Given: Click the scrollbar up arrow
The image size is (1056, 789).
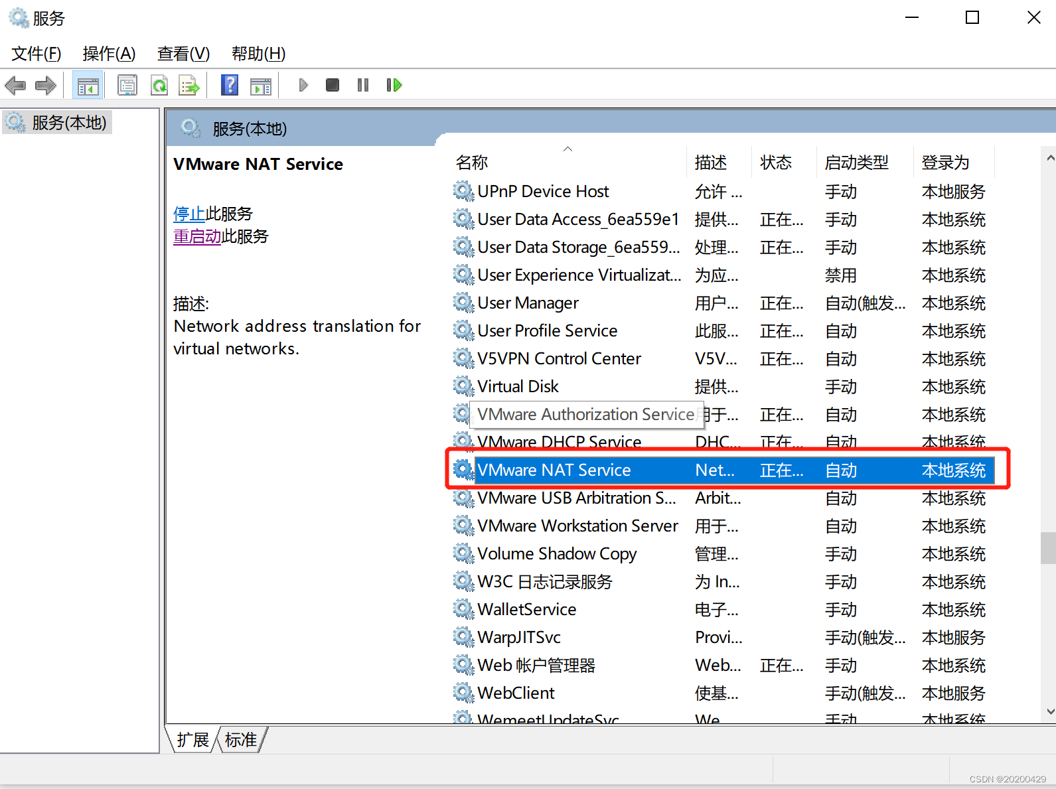Looking at the screenshot, I should (1050, 158).
